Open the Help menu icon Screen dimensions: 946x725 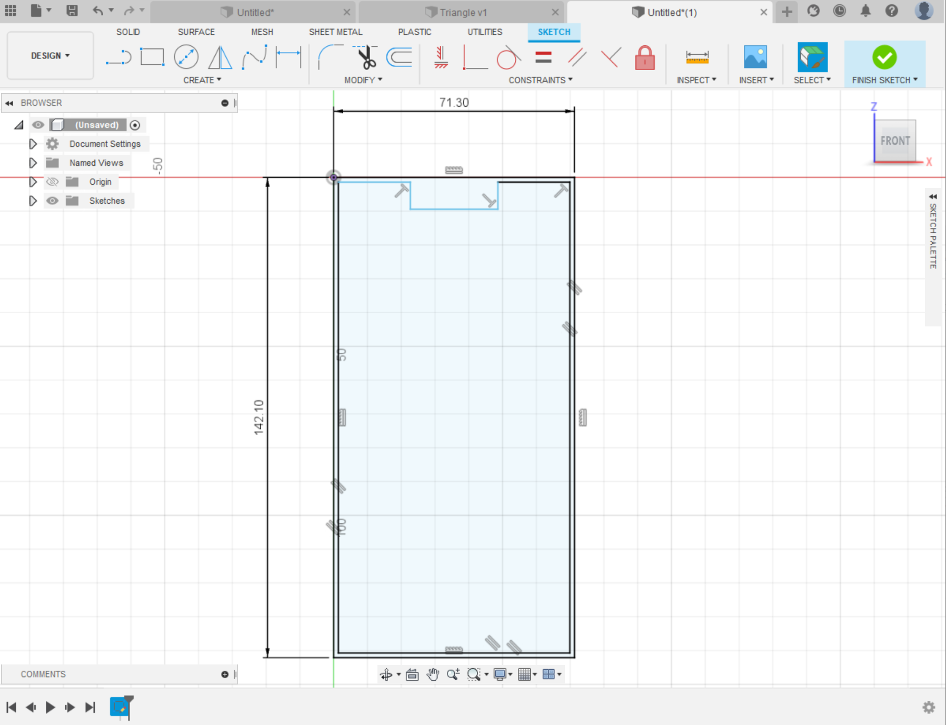[x=891, y=11]
